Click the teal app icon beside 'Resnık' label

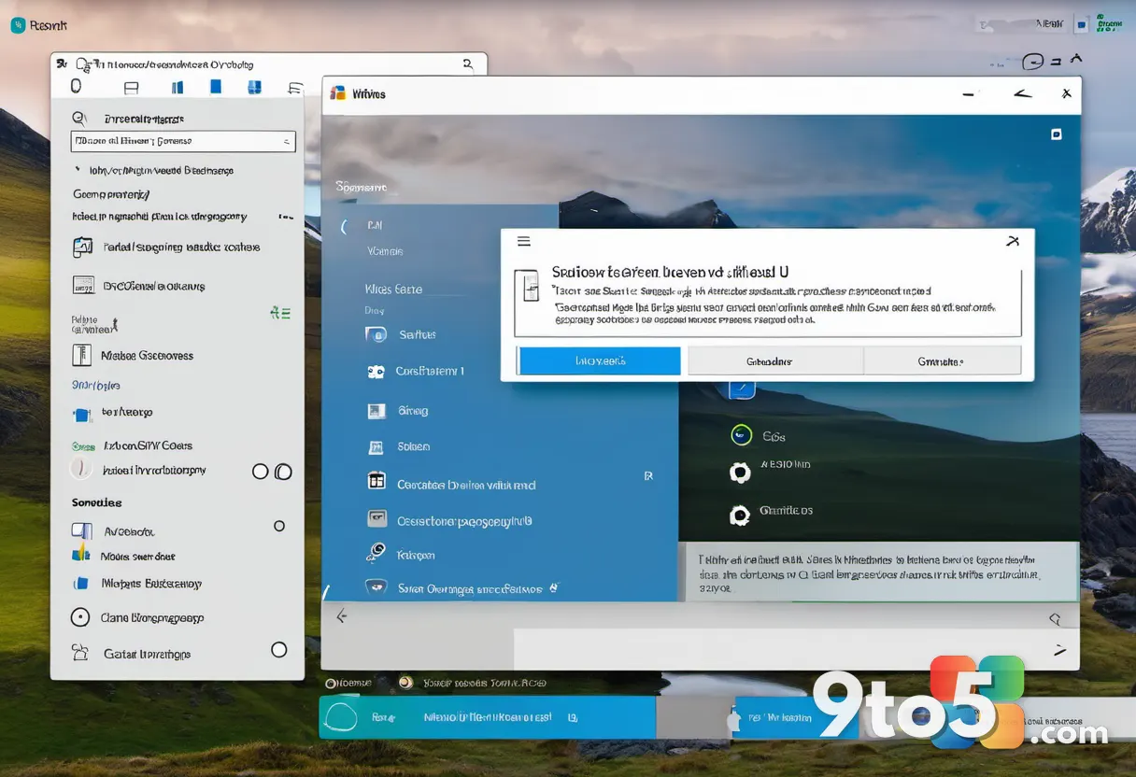click(x=18, y=25)
